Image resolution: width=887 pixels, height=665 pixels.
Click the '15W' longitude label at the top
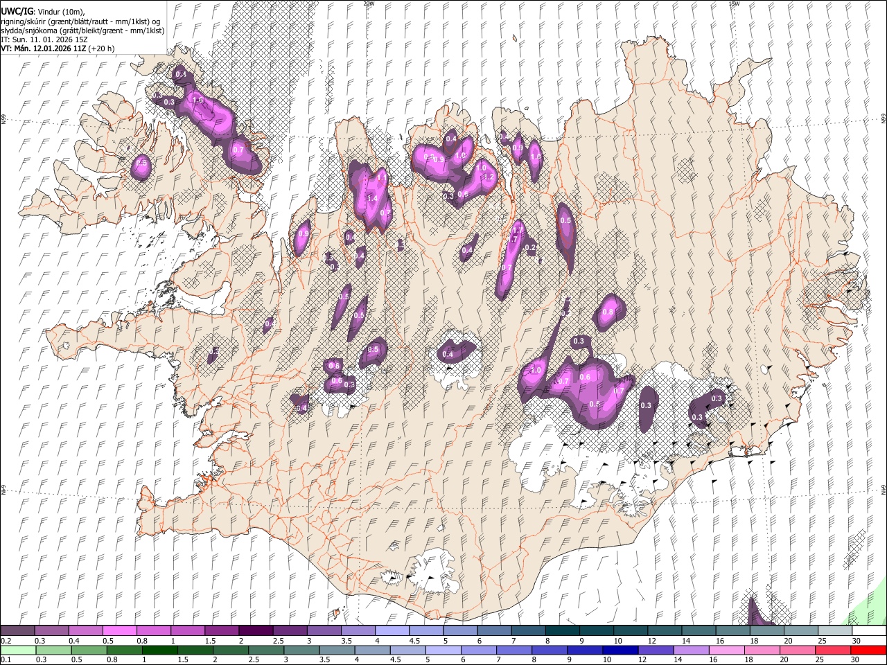pyautogui.click(x=734, y=3)
